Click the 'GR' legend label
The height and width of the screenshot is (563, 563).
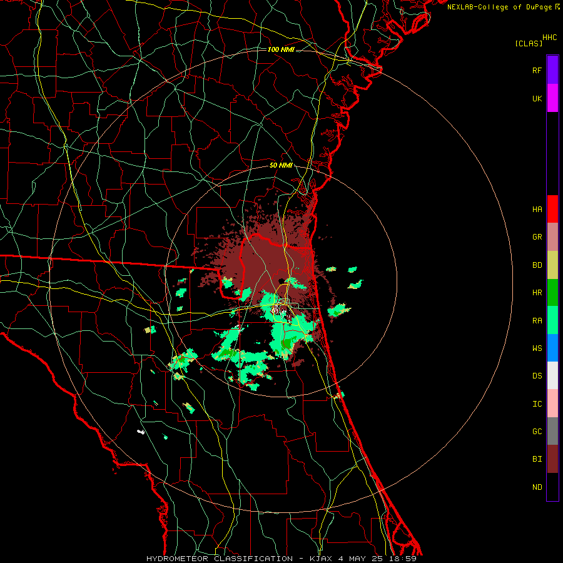[x=537, y=237]
